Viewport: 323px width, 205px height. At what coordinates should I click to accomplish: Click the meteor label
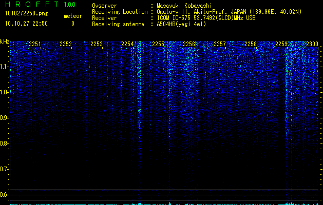(x=73, y=16)
